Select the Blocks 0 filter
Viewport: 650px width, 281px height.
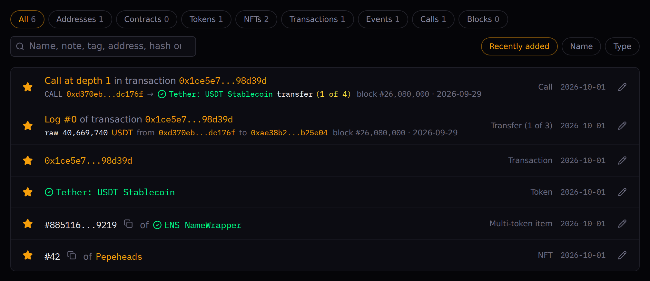[x=483, y=19]
